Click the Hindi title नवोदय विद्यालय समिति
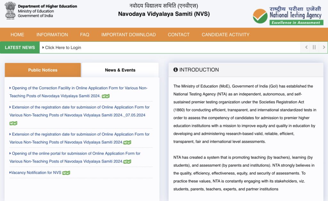The width and height of the screenshot is (328, 201). [164, 5]
